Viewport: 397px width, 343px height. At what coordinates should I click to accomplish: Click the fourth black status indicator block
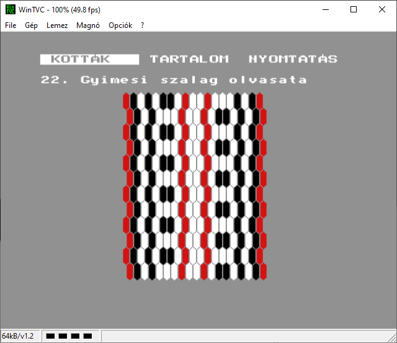point(87,336)
